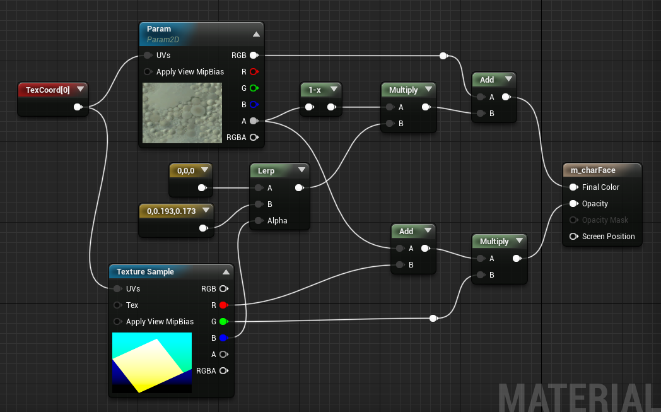The height and width of the screenshot is (412, 661).
Task: Click the Texture Sample red R output pin
Action: point(224,305)
